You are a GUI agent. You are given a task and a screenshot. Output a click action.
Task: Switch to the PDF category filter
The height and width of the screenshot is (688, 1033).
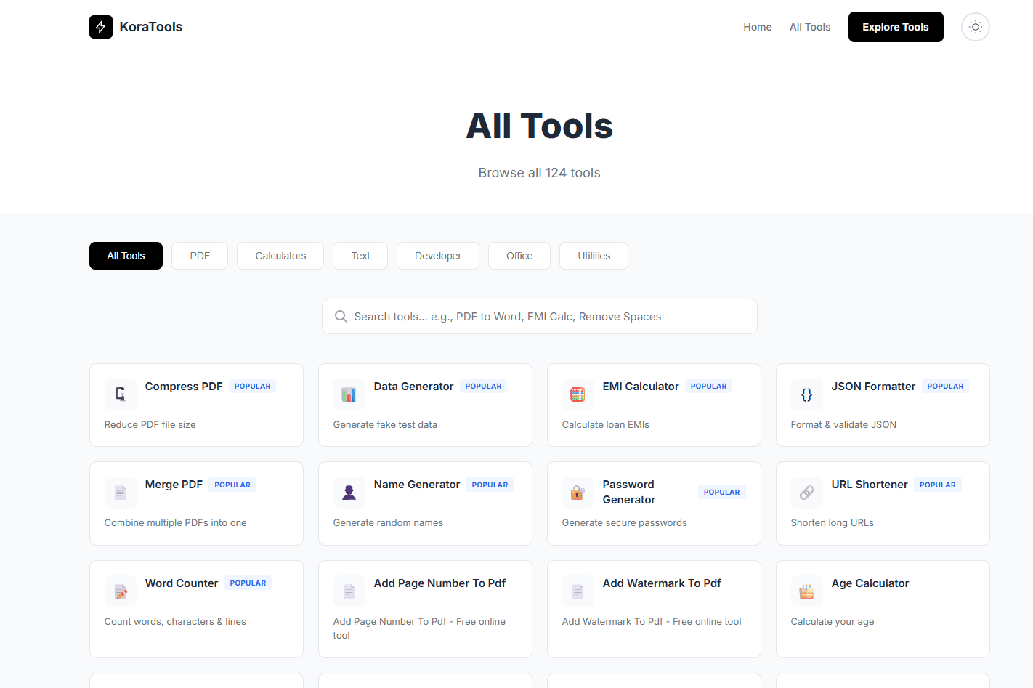click(199, 255)
